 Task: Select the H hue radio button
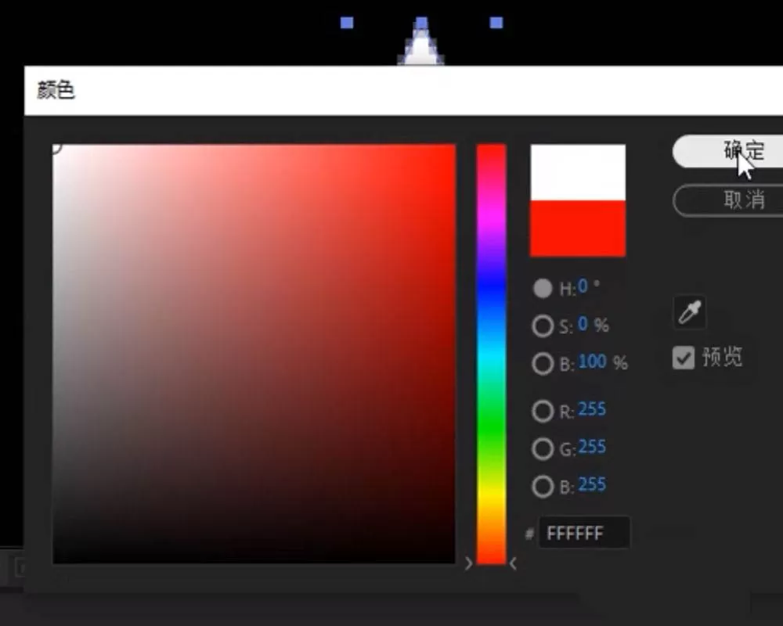(543, 288)
